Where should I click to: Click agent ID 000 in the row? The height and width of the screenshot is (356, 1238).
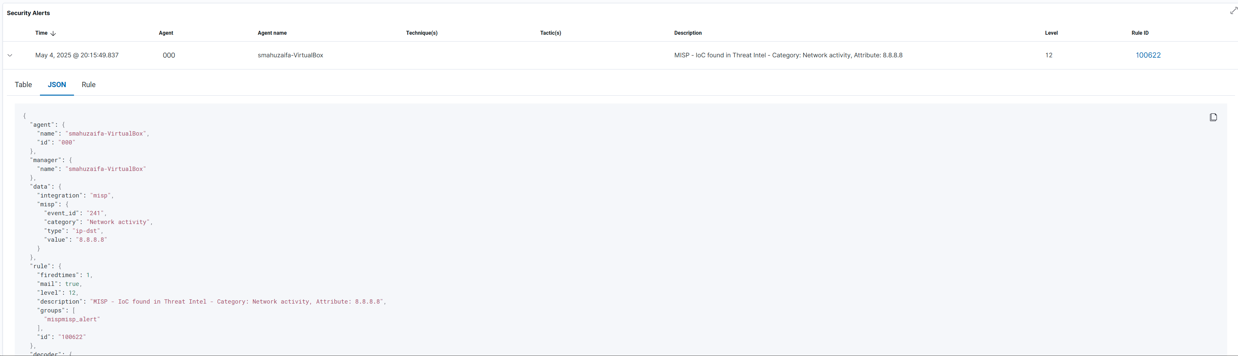pyautogui.click(x=169, y=55)
